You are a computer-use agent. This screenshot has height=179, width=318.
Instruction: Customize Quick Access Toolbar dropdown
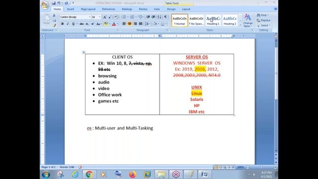pos(73,3)
